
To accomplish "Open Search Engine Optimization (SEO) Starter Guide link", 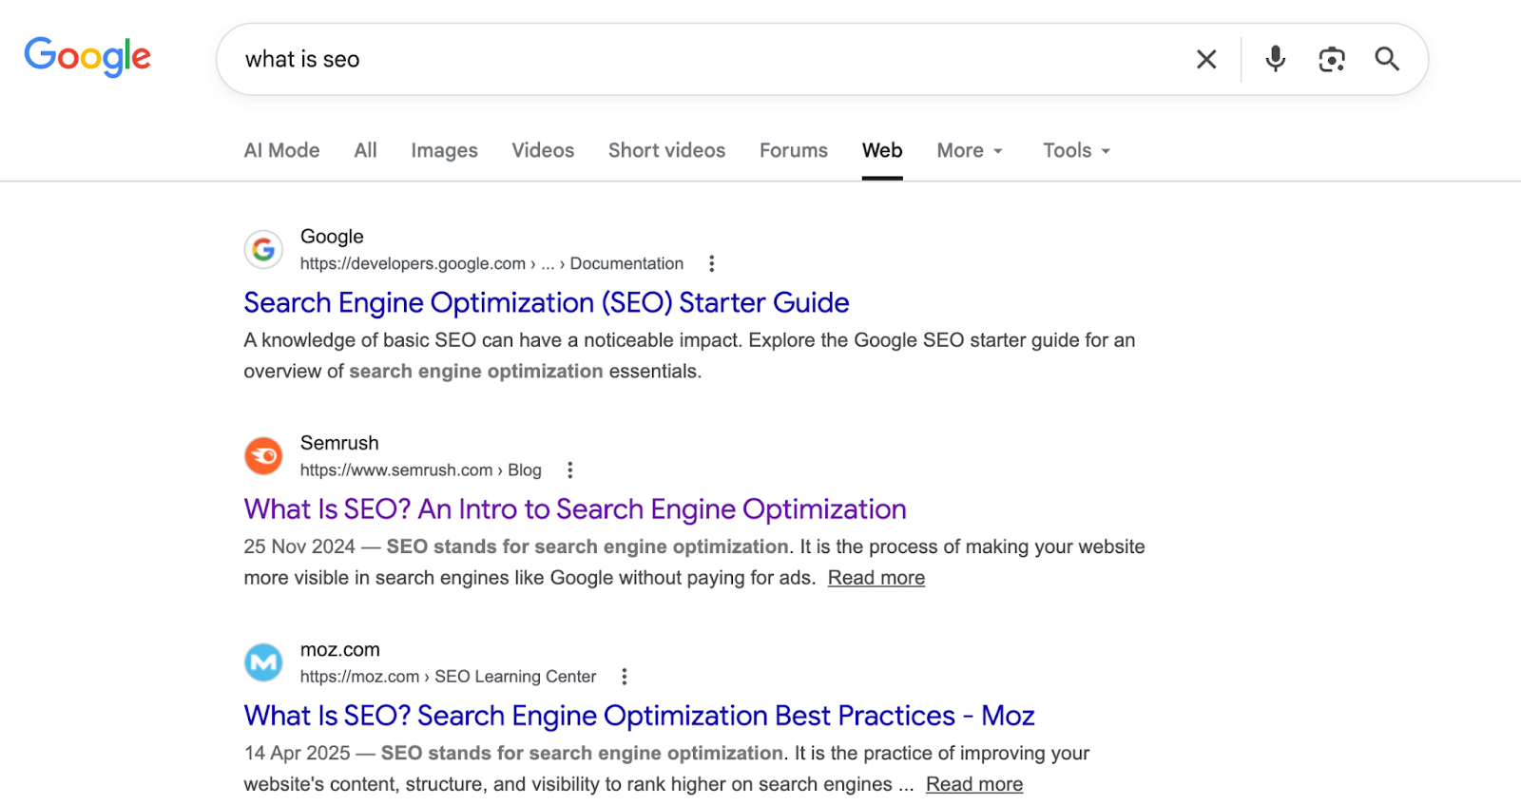I will point(547,302).
